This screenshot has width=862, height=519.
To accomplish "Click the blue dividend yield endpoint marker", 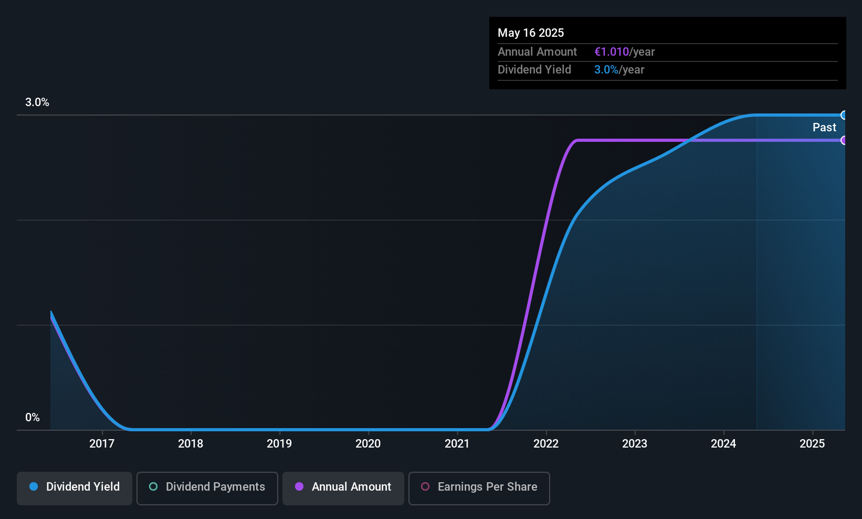I will (844, 115).
